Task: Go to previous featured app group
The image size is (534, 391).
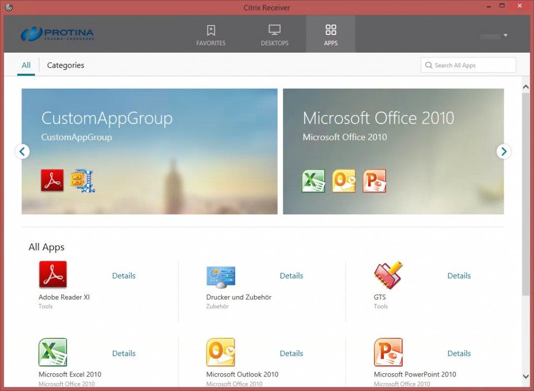Action: coord(22,151)
